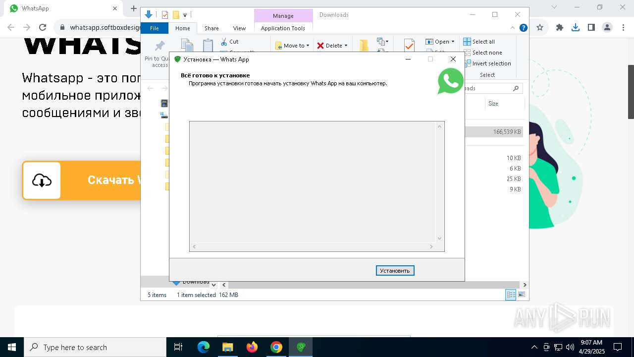Open Move to dropdown in ribbon
634x357 pixels.
[x=292, y=46]
